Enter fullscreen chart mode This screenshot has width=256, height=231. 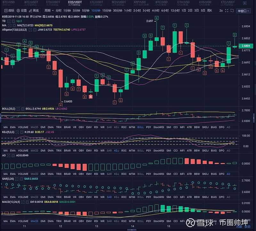click(x=227, y=11)
